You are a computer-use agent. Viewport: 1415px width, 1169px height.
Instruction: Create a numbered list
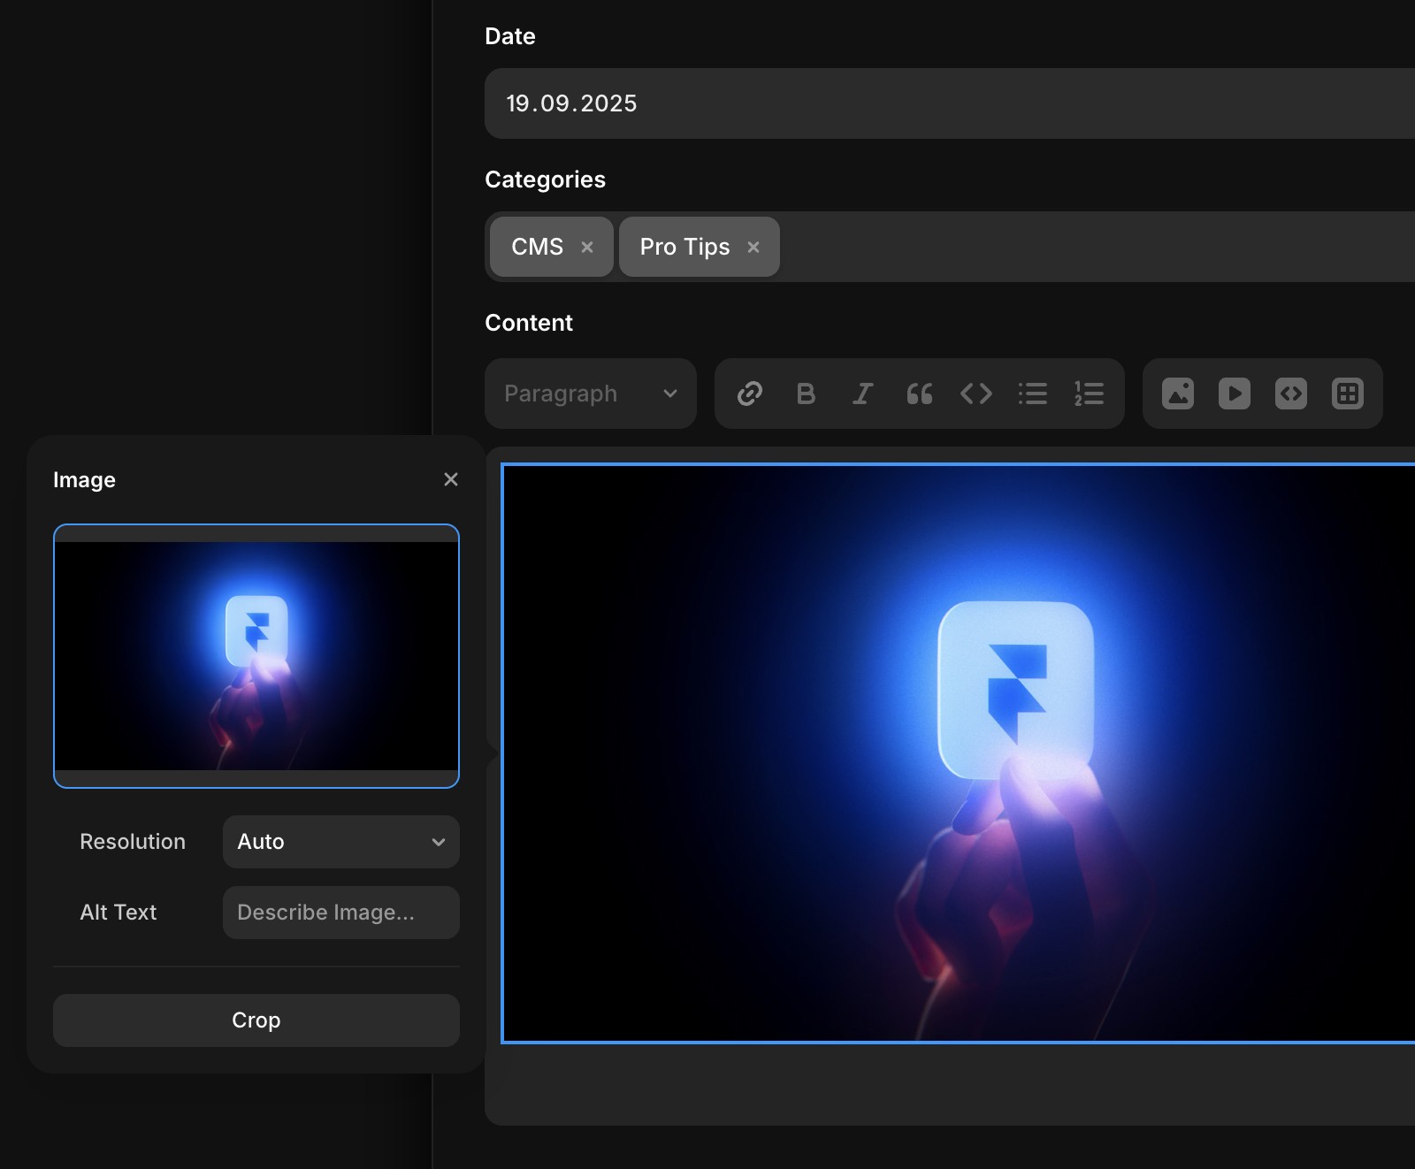point(1089,393)
